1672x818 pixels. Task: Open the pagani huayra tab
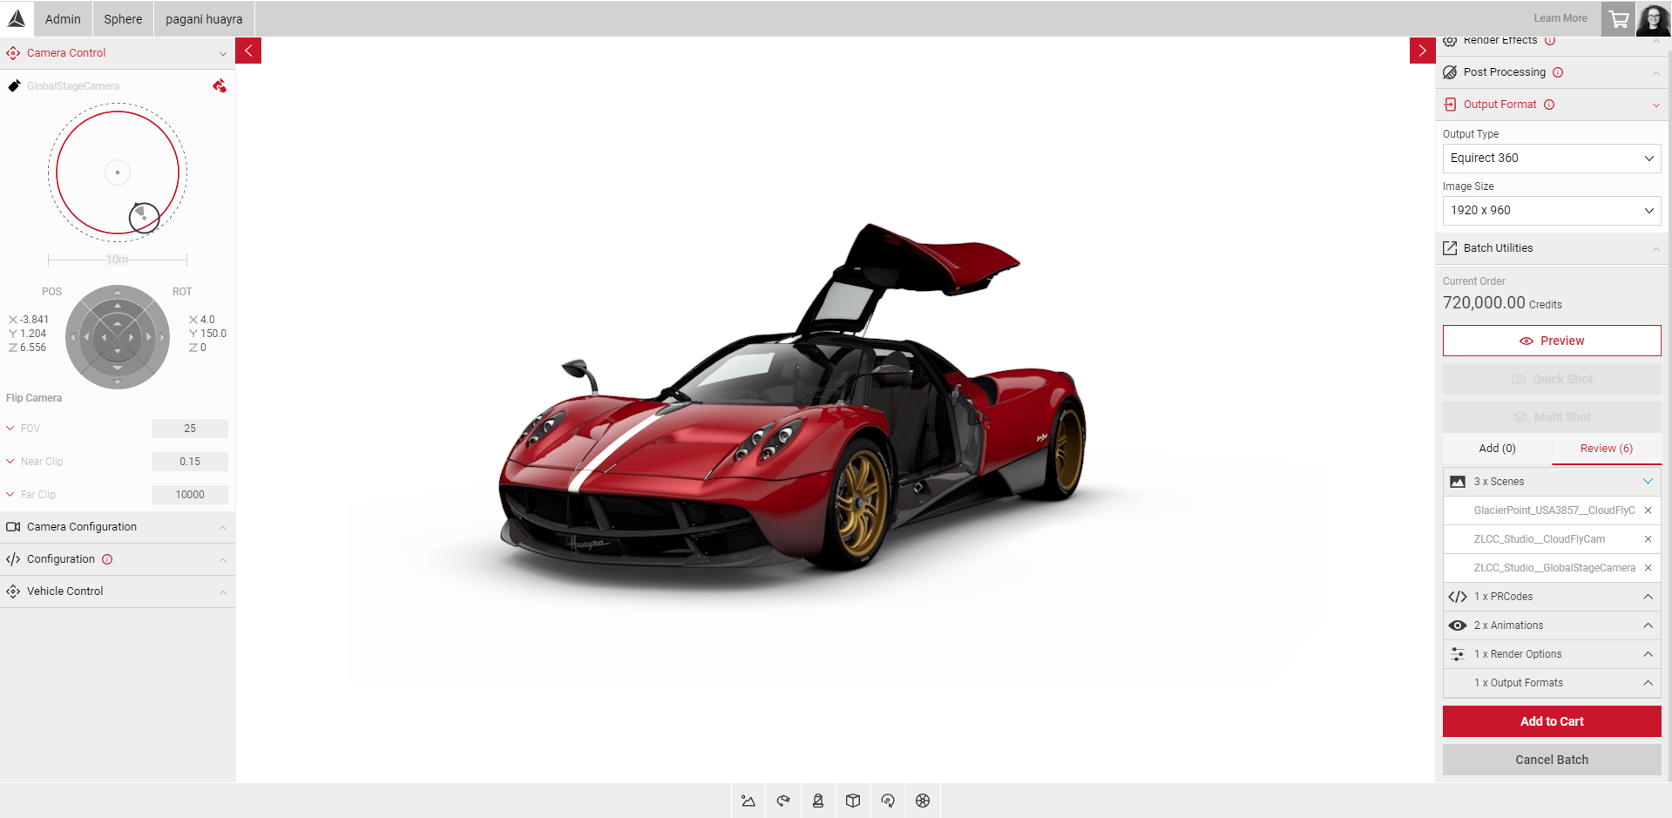(204, 19)
